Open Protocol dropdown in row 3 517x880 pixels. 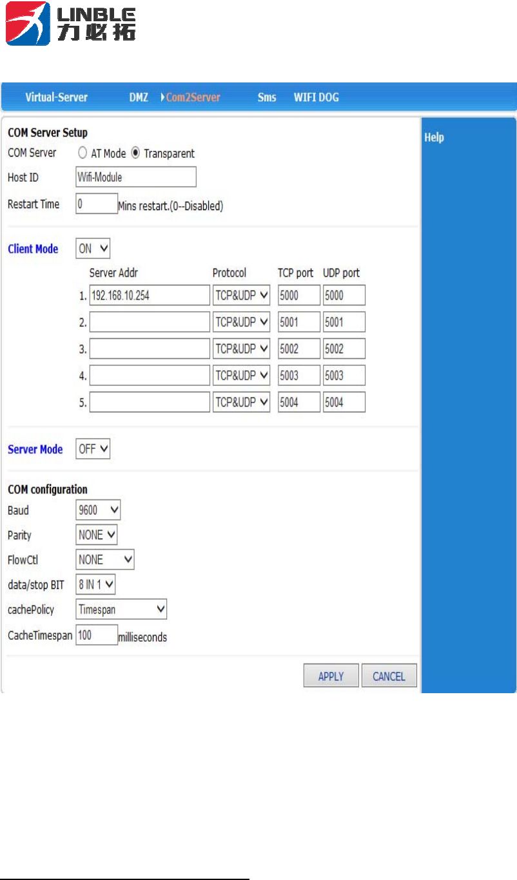coord(241,349)
